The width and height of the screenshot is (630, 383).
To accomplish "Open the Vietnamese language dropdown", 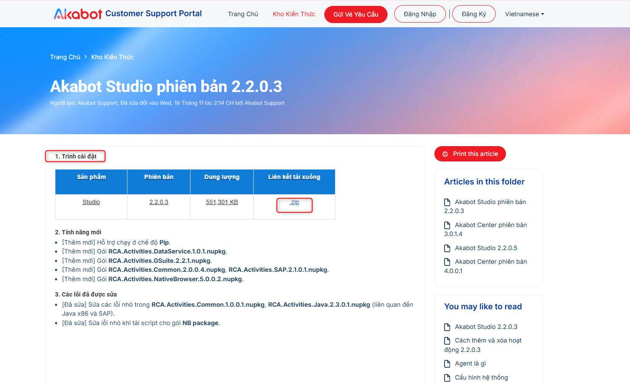I will [524, 14].
